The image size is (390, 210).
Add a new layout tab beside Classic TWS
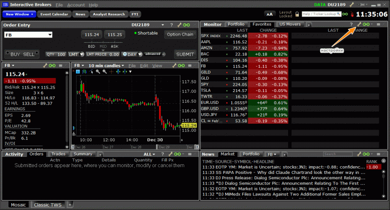pos(70,205)
